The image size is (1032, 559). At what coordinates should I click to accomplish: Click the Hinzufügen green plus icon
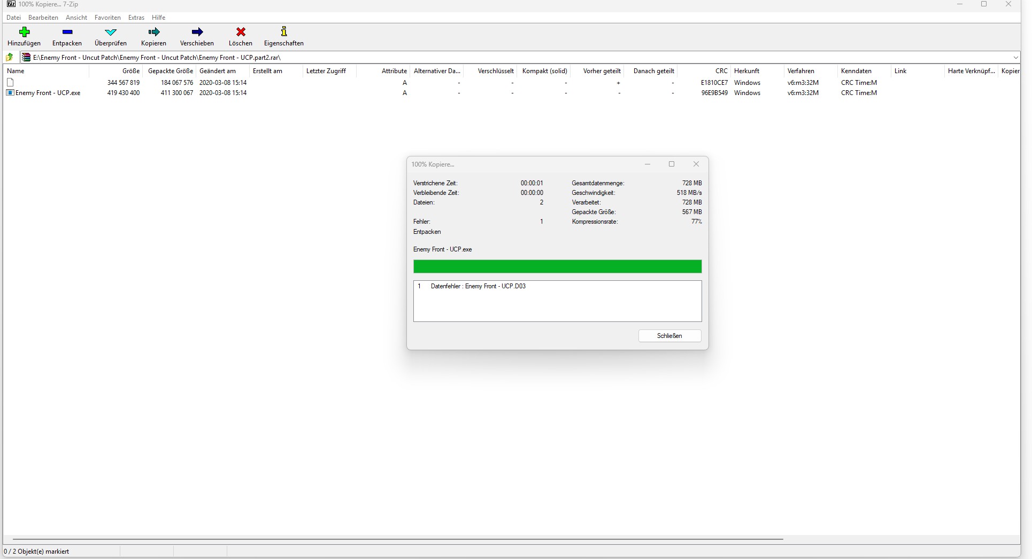pyautogui.click(x=24, y=32)
